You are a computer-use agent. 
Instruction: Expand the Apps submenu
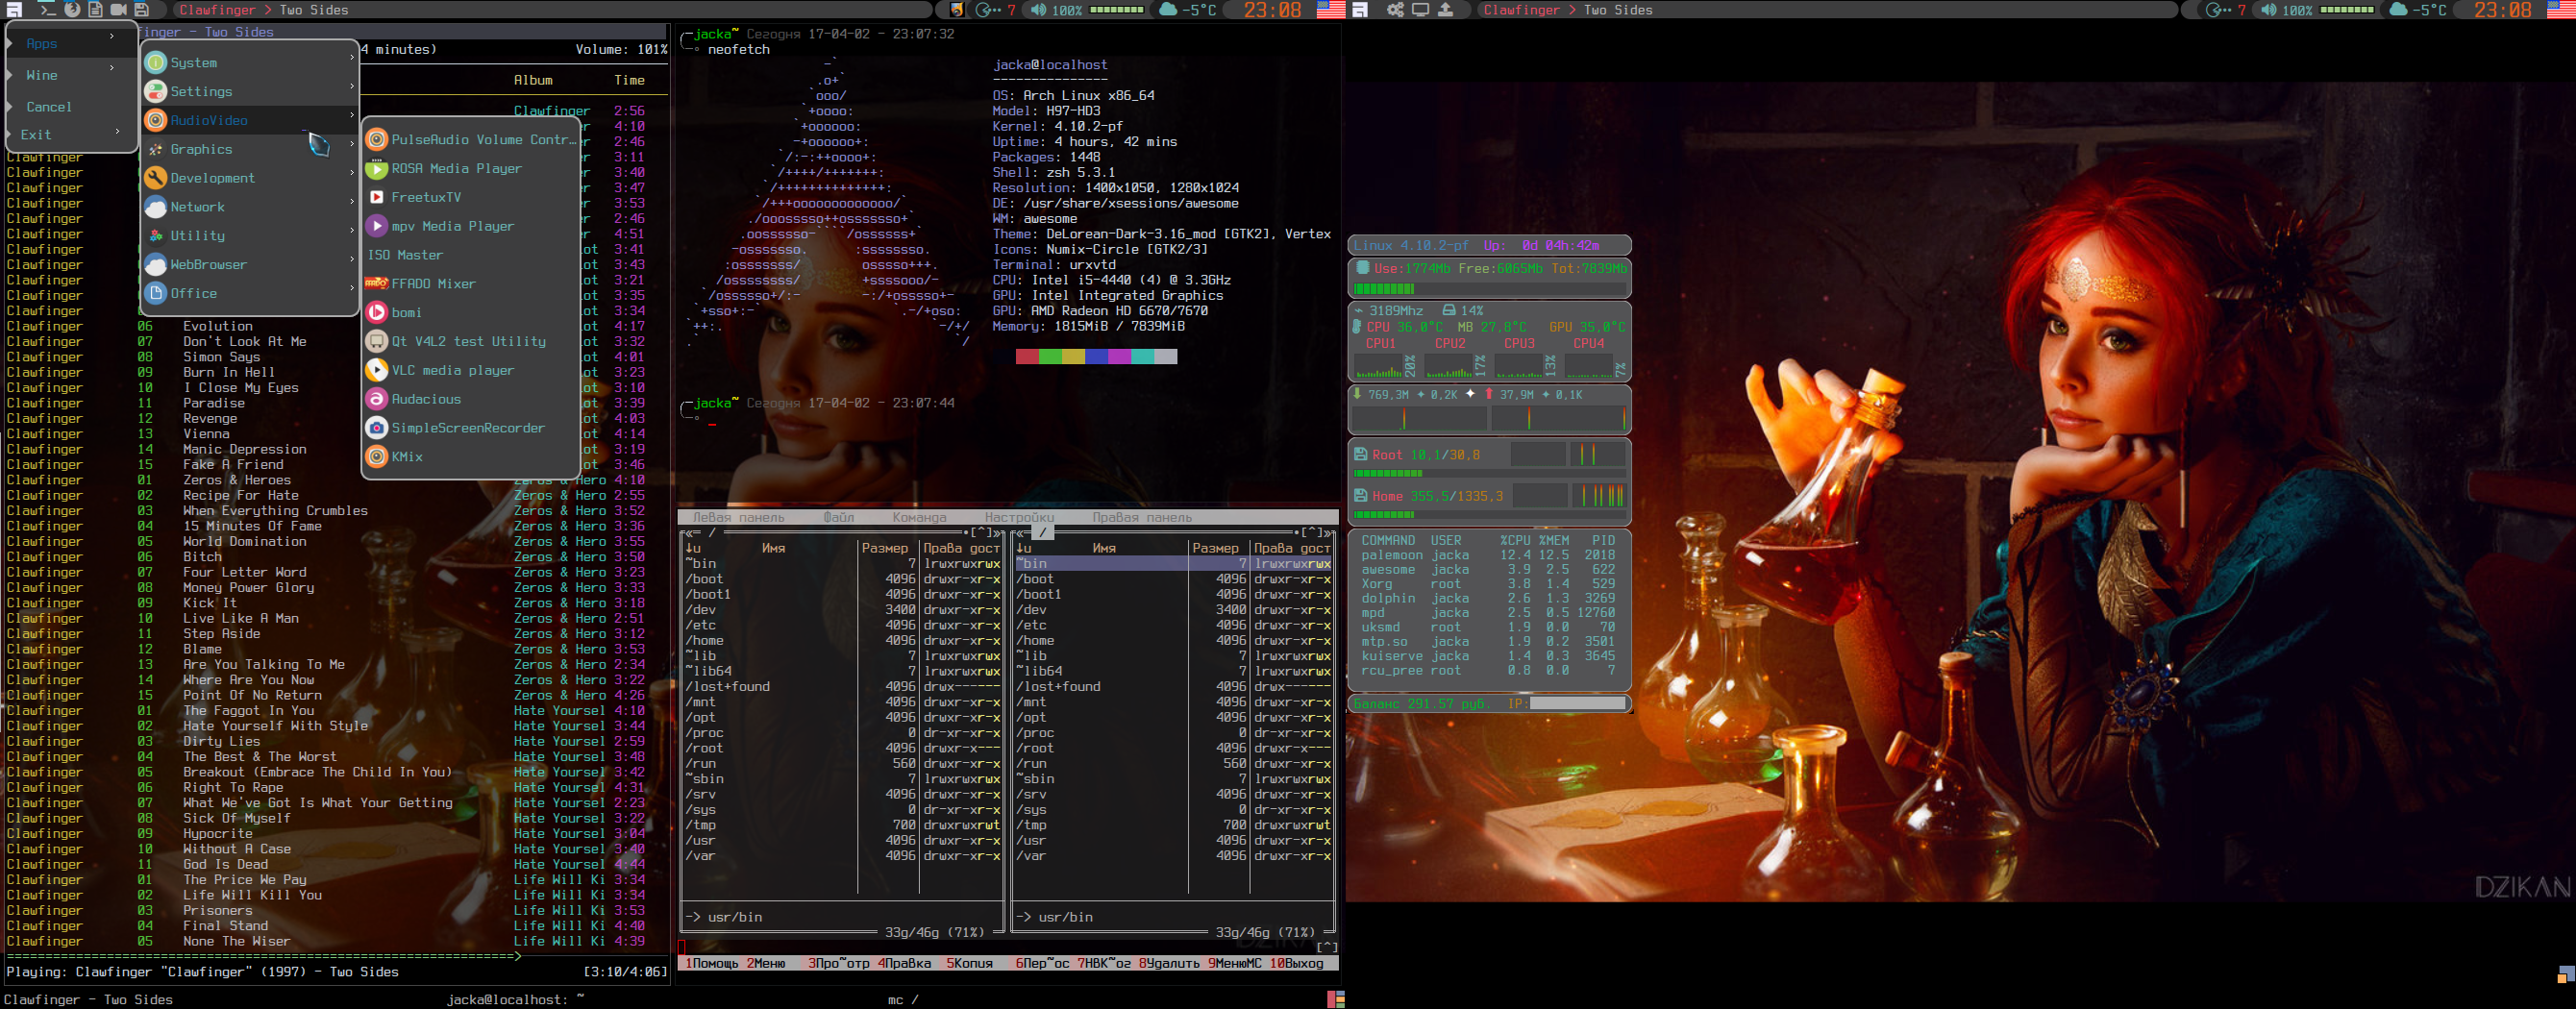71,43
